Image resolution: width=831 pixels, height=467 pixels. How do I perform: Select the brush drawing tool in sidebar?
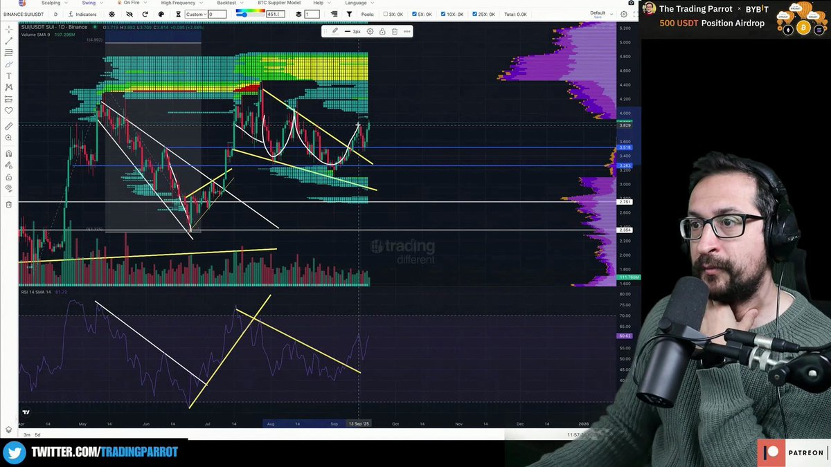point(8,64)
